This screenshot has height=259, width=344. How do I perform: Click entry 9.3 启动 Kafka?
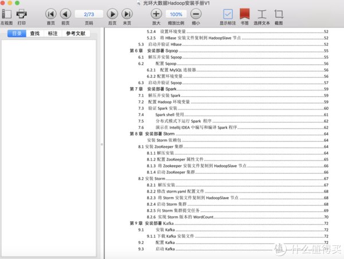[233, 249]
